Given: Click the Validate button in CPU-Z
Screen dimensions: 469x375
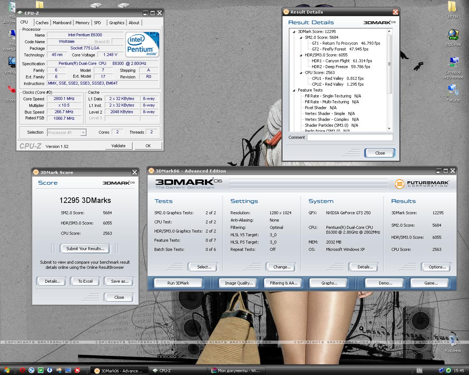Looking at the screenshot, I should (118, 146).
